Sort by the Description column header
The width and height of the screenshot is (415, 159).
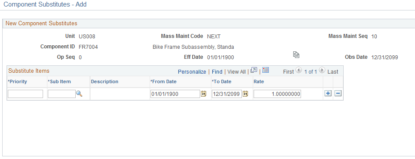(x=104, y=81)
